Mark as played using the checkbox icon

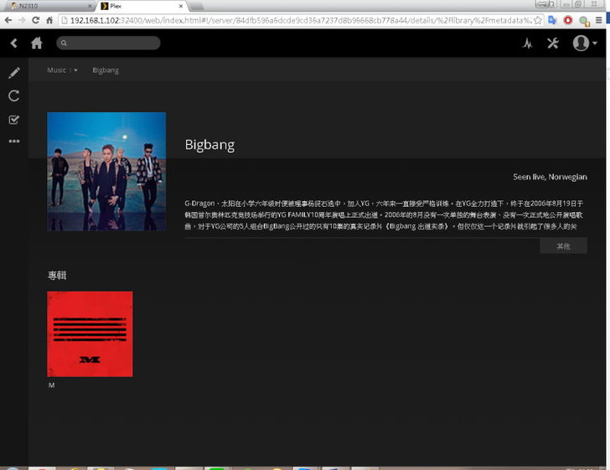[x=13, y=119]
